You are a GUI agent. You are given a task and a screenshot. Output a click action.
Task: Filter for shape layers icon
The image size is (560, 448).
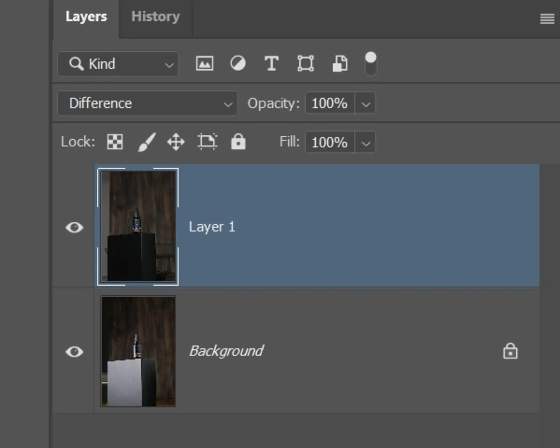pyautogui.click(x=305, y=63)
